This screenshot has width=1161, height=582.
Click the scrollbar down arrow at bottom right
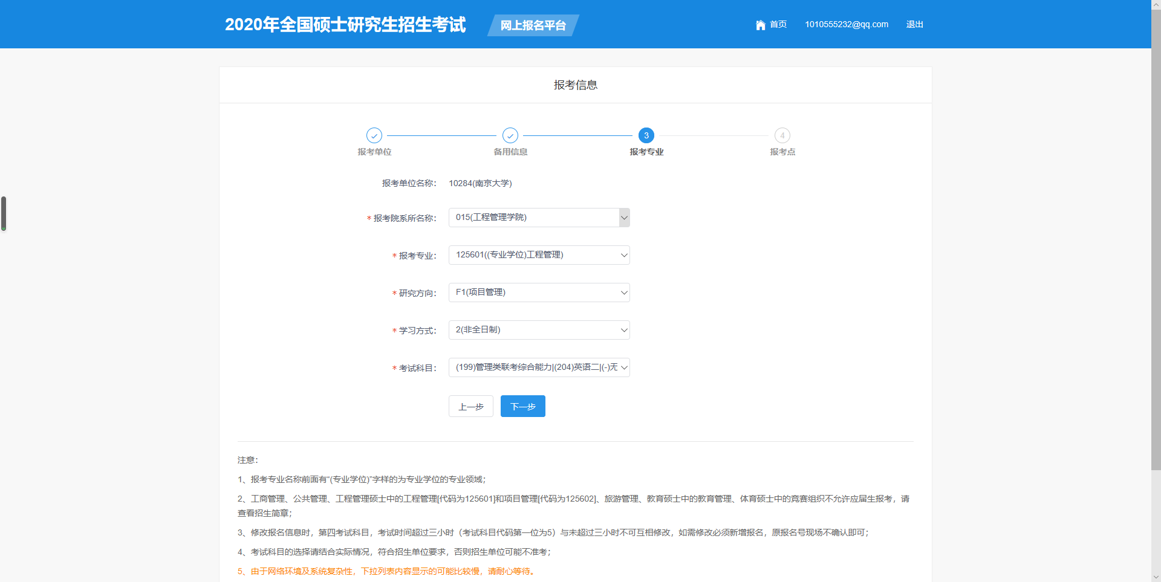click(1156, 577)
